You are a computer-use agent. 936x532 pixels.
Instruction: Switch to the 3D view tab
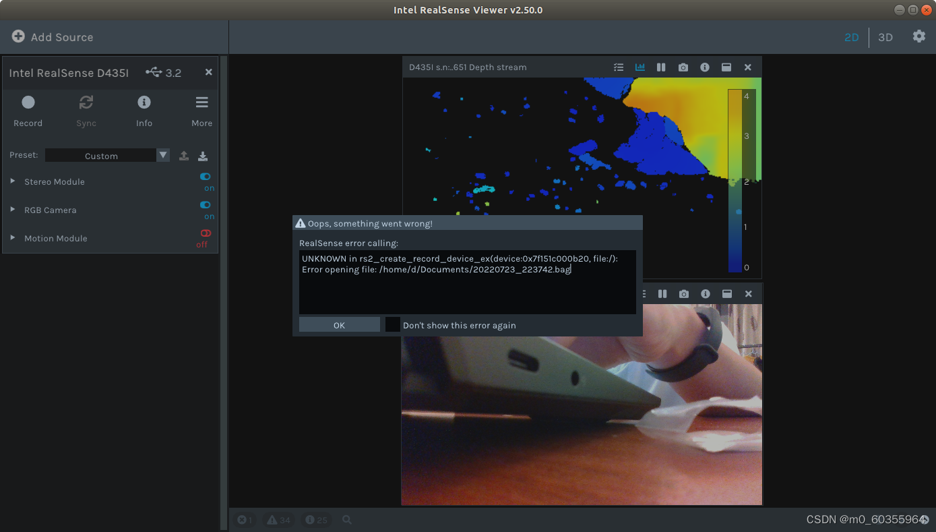885,37
